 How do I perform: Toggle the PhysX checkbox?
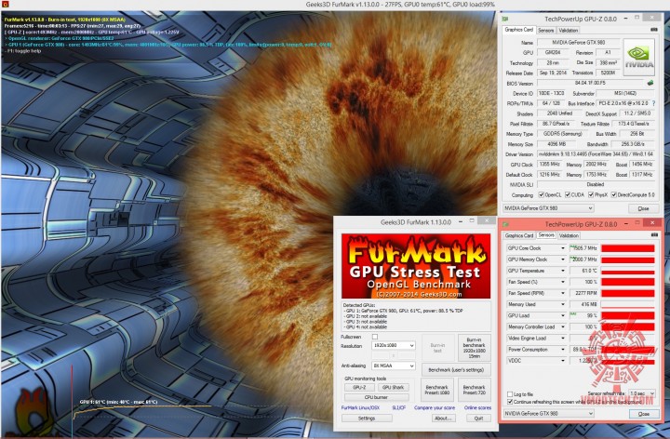pyautogui.click(x=591, y=194)
